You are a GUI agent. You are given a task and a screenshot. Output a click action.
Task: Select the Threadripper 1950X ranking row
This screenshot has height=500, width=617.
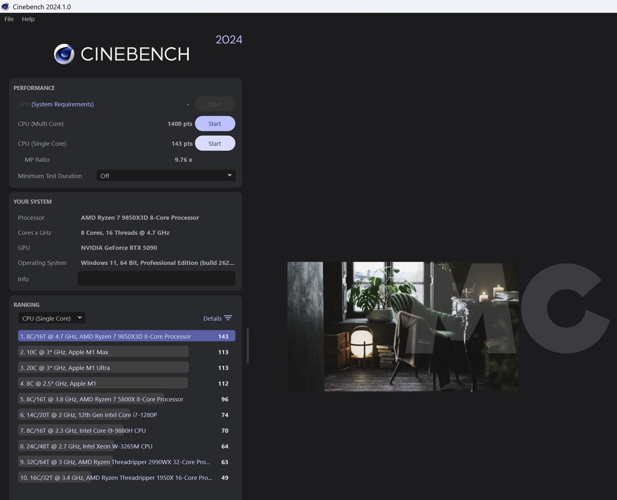[116, 477]
